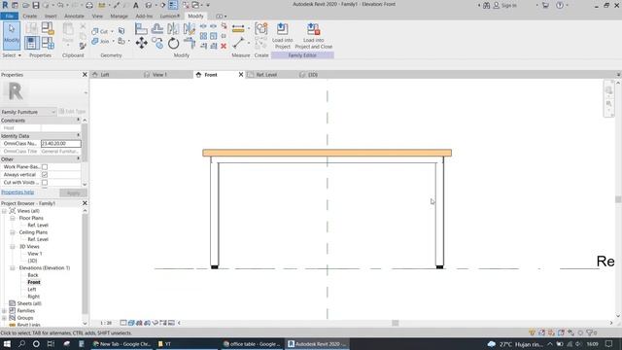Viewport: 622px width, 350px height.
Task: Close the Front view tab
Action: tap(241, 75)
